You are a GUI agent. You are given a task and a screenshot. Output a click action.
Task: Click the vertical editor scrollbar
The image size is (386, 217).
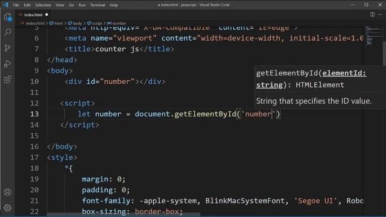click(384, 53)
